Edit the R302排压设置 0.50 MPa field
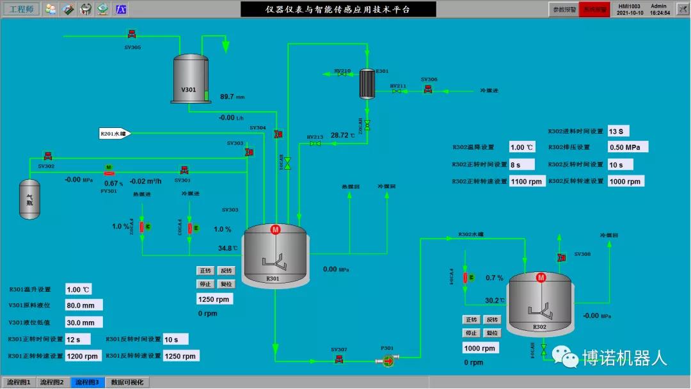The height and width of the screenshot is (389, 691). (x=627, y=147)
